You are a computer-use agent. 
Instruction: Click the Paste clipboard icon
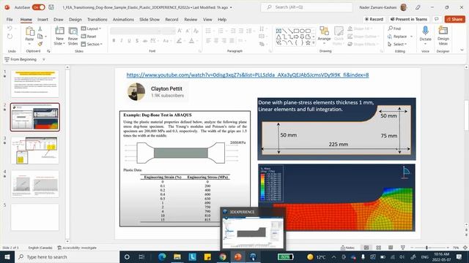click(29, 31)
